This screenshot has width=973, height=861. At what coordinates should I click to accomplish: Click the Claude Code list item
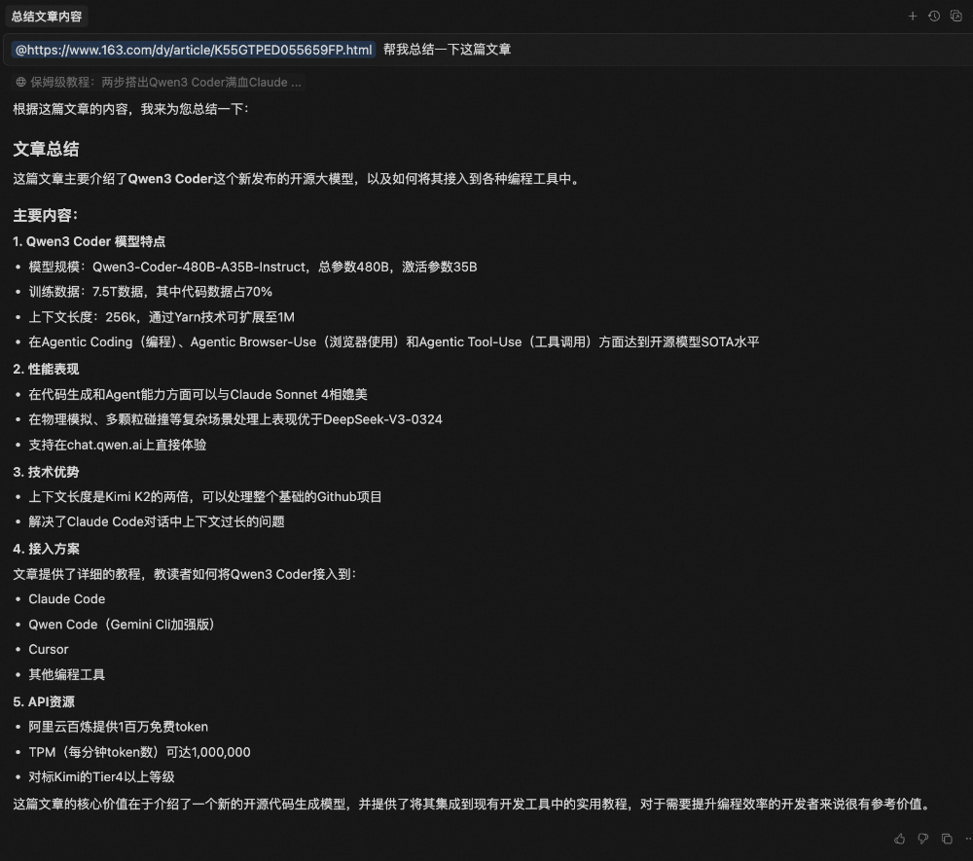tap(67, 599)
